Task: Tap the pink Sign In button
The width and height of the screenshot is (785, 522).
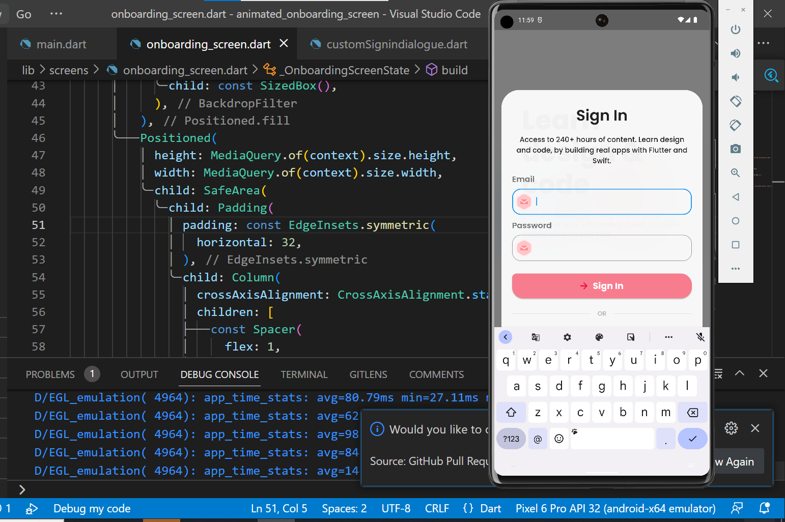Action: (x=602, y=285)
